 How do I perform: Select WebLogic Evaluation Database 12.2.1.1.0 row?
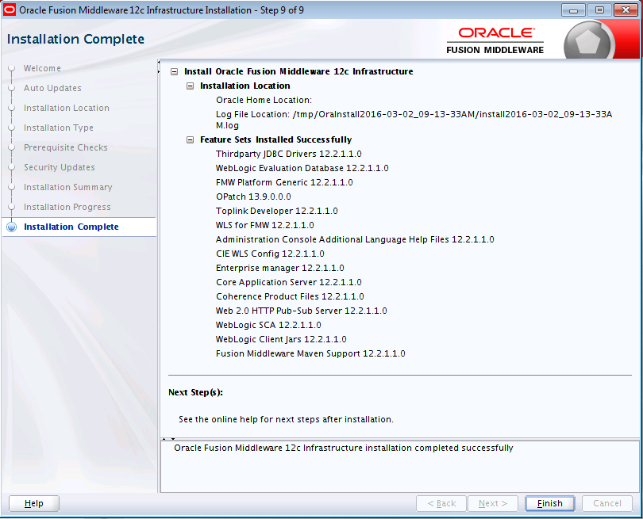(x=302, y=168)
